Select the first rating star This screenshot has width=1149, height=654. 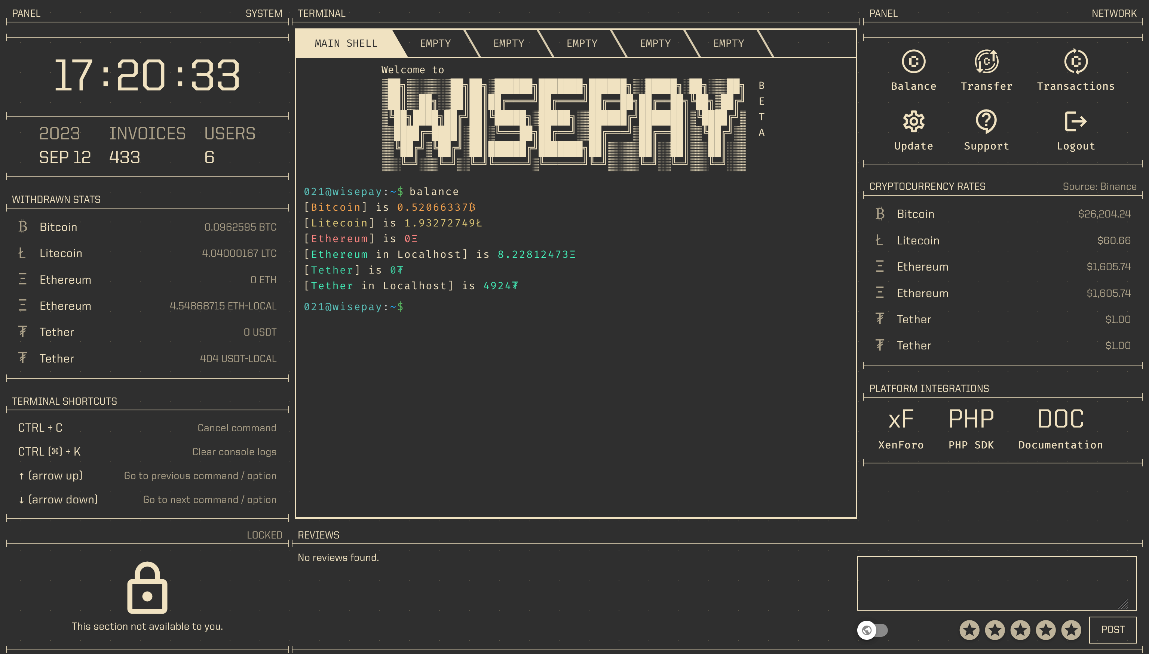(969, 630)
